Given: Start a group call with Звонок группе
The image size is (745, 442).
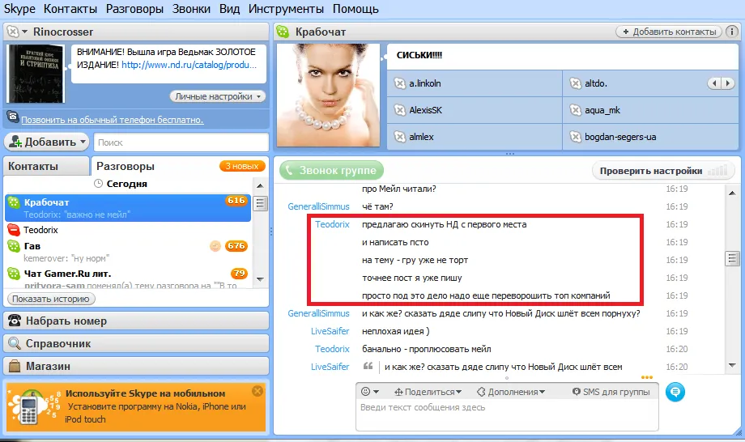Looking at the screenshot, I should click(x=332, y=171).
